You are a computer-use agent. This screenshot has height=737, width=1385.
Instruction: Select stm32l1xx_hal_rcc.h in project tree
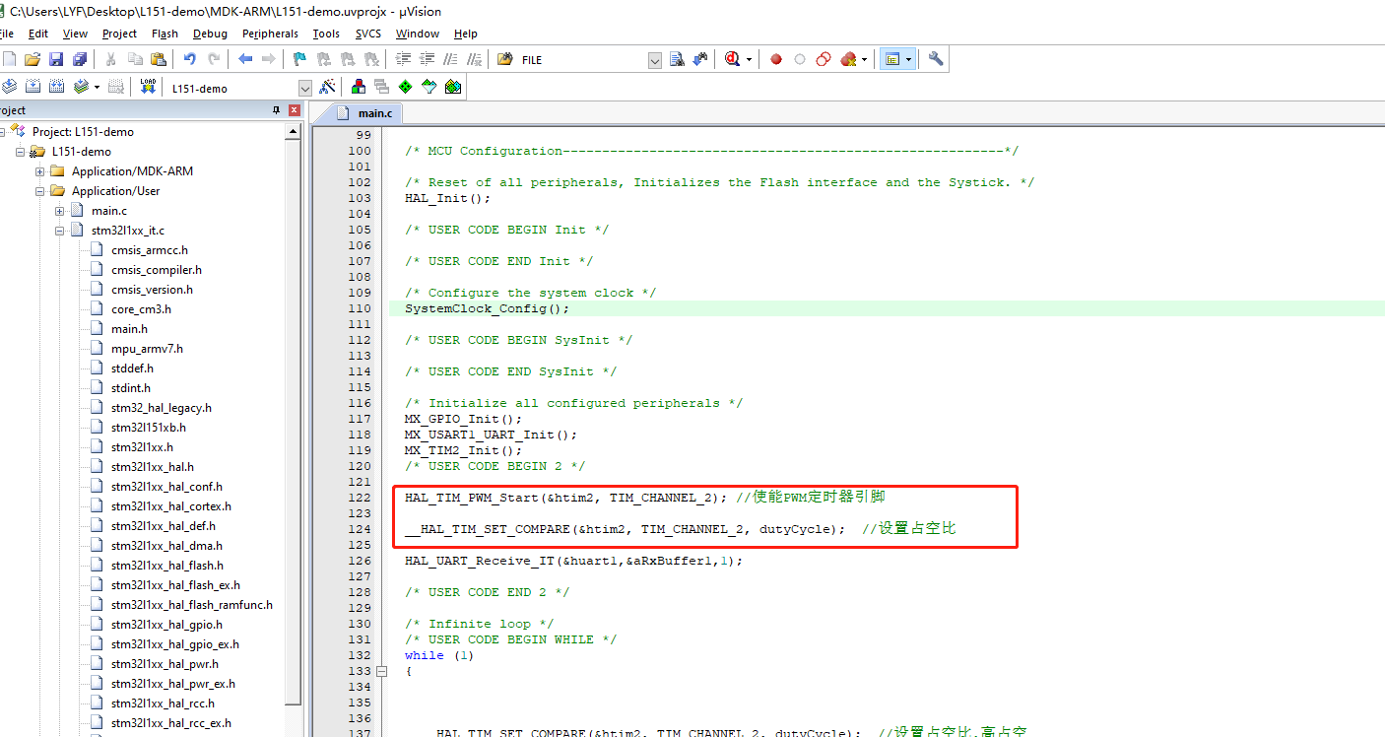tap(163, 703)
